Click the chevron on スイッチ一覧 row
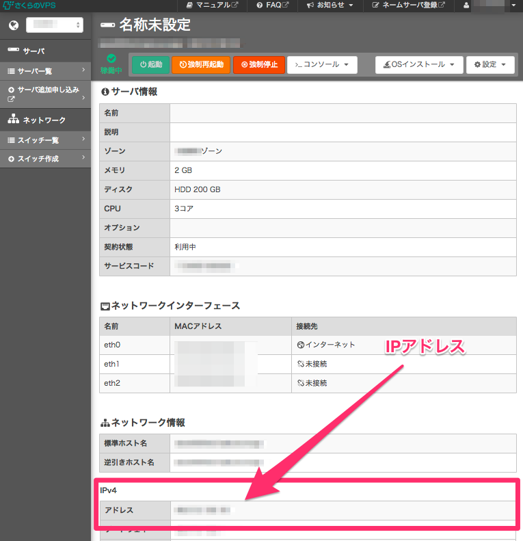 (83, 139)
